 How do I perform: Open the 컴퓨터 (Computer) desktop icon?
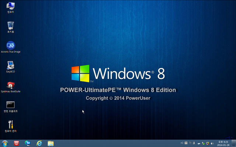(11, 7)
